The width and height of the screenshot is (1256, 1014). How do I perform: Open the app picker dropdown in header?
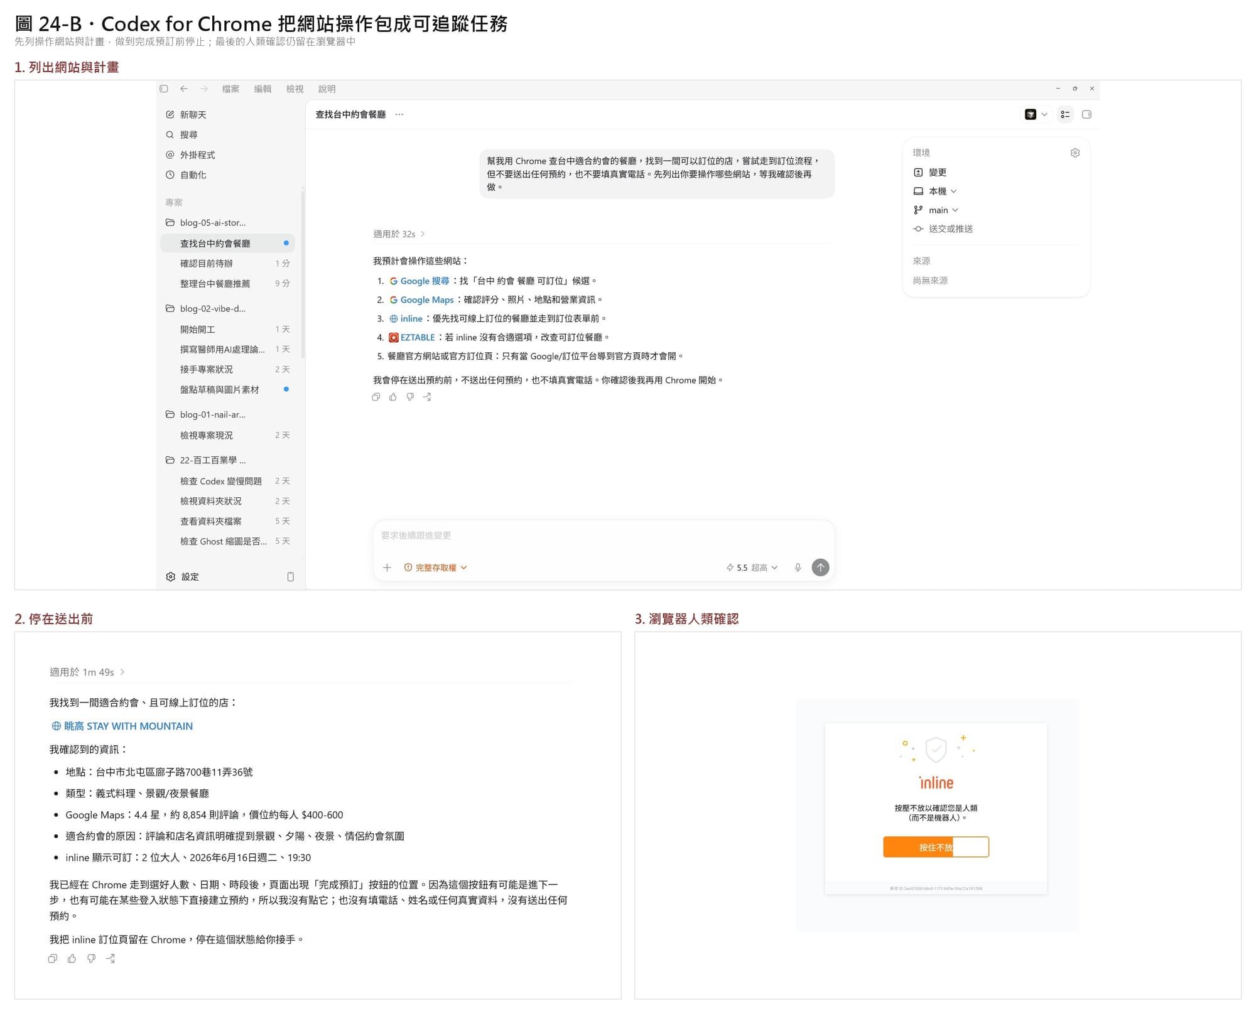pyautogui.click(x=1036, y=115)
